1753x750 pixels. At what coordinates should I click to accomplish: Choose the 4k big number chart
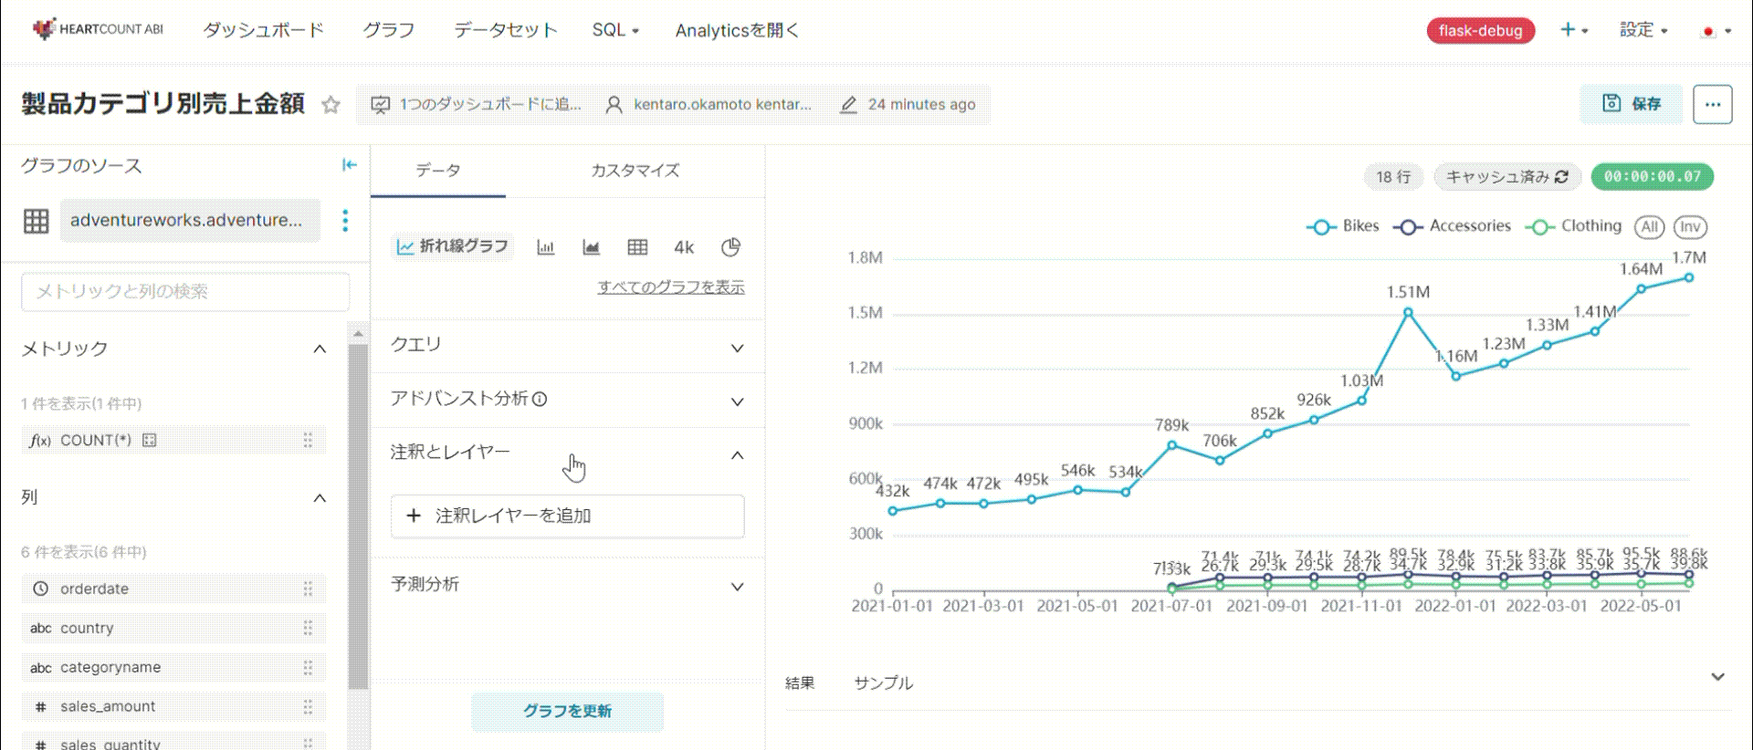pyautogui.click(x=684, y=247)
